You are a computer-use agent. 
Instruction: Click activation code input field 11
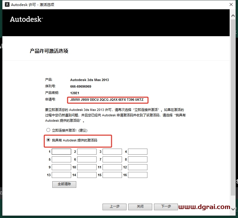112,167
